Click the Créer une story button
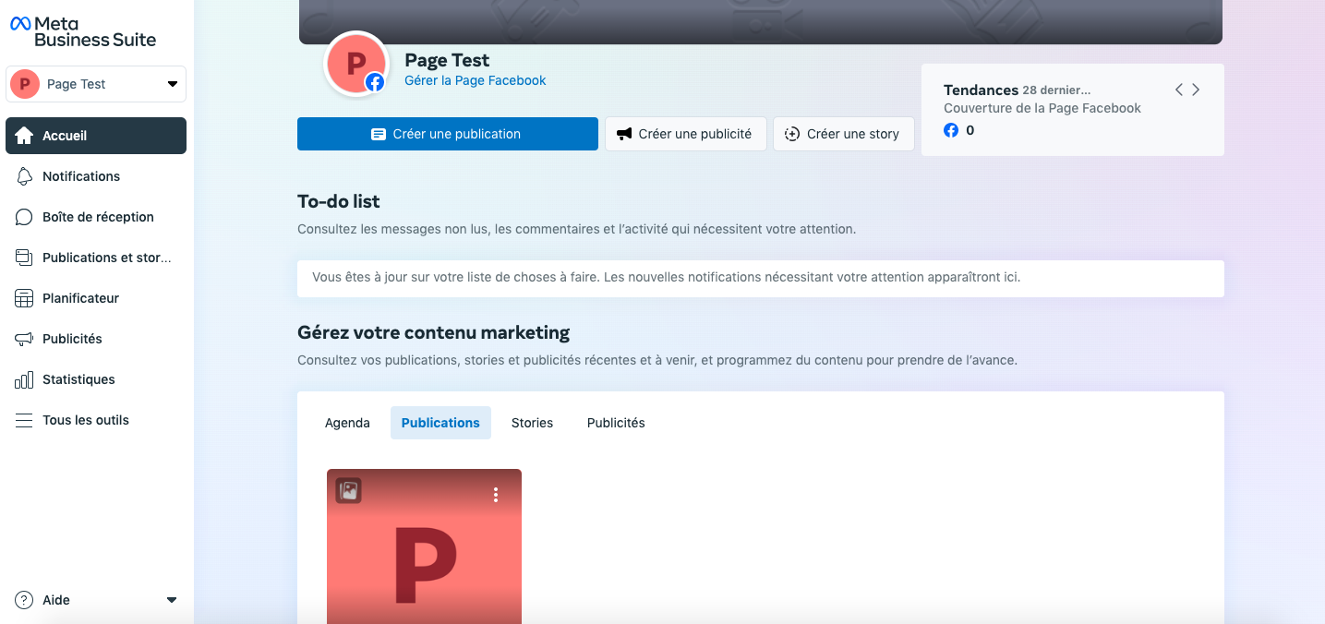1325x624 pixels. click(843, 134)
